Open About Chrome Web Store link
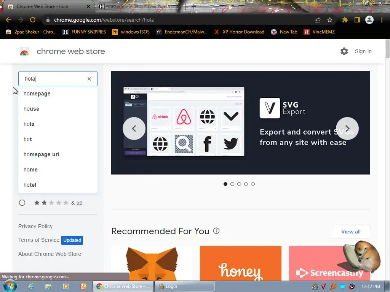The image size is (390, 292). point(50,254)
